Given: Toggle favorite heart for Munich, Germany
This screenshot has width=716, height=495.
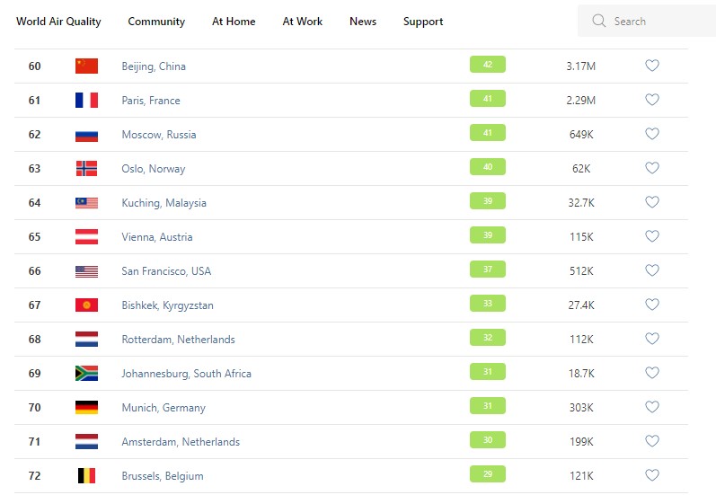Looking at the screenshot, I should tap(652, 407).
